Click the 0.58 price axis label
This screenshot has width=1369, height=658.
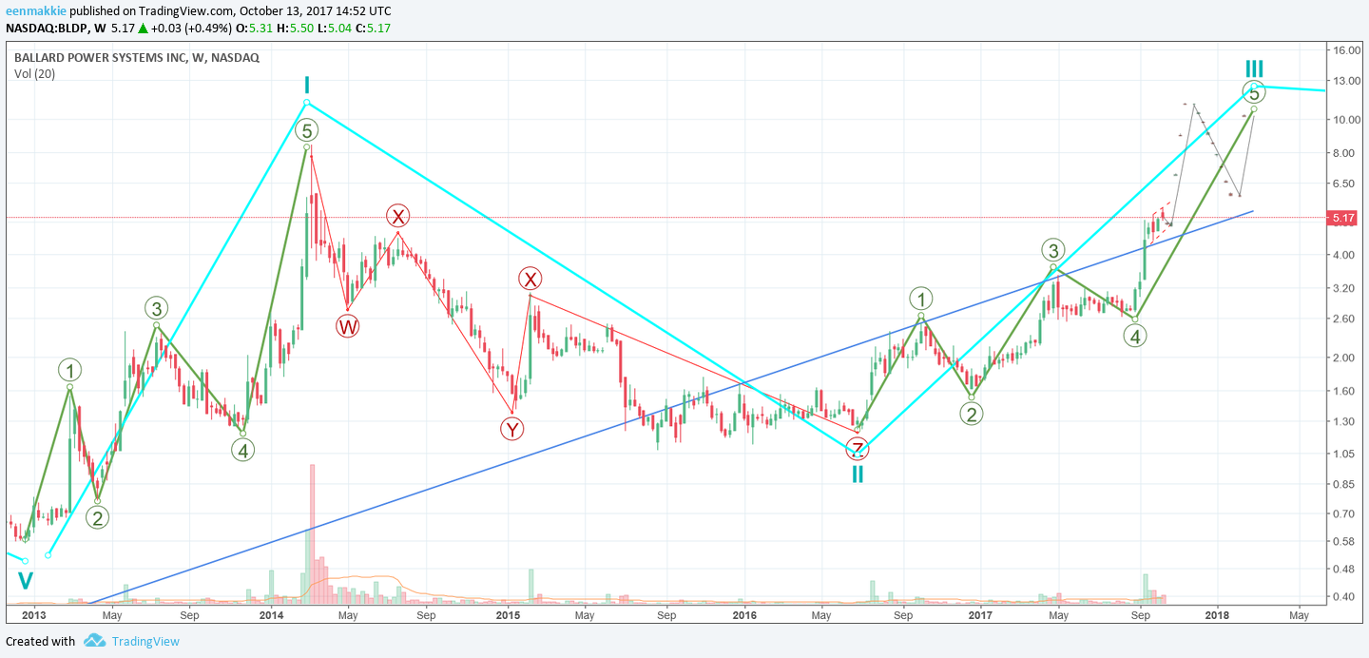point(1344,542)
